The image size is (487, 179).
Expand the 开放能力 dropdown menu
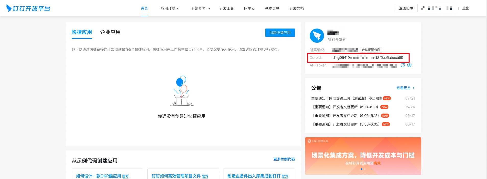point(201,8)
